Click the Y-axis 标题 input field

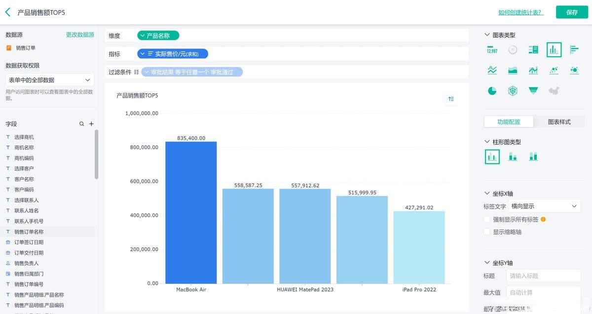click(543, 276)
